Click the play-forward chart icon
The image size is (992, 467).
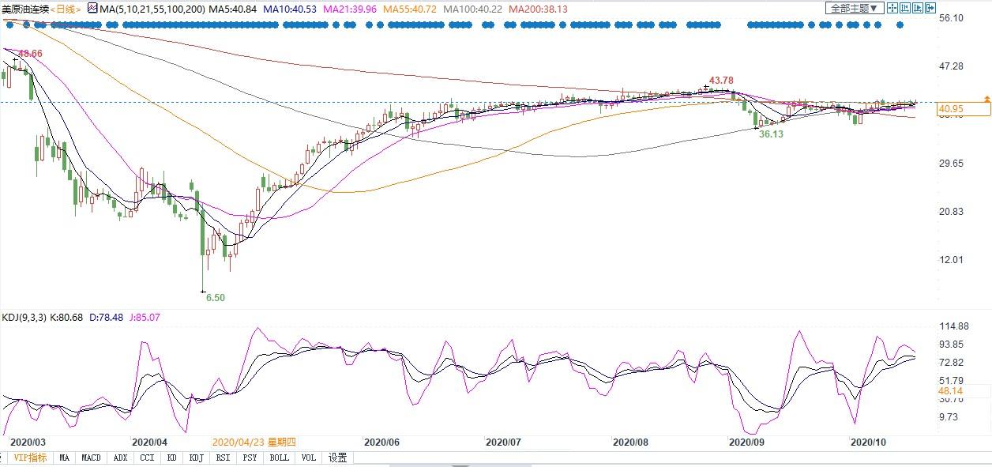click(x=918, y=8)
